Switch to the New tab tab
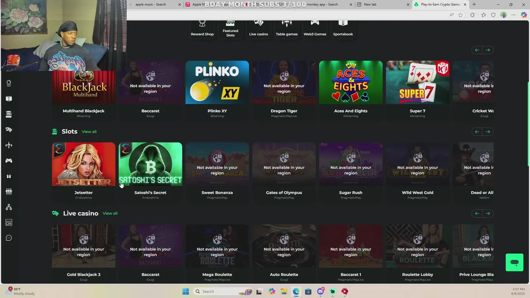 point(383,5)
